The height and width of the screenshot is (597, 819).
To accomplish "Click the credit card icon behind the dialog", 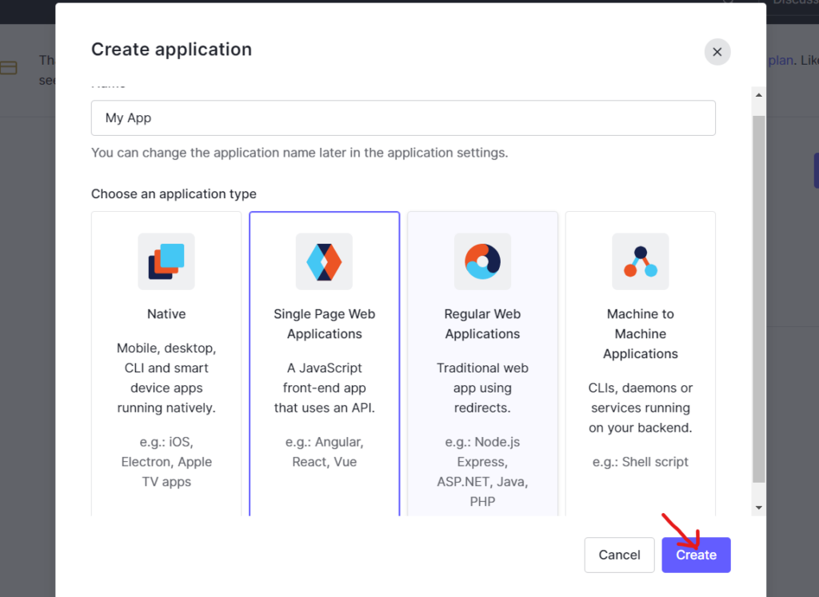I will tap(9, 69).
